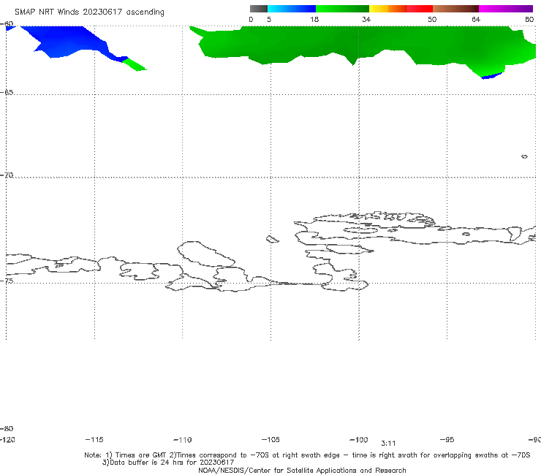Click the latitude label '-80'
The height and width of the screenshot is (475, 541).
(7, 428)
